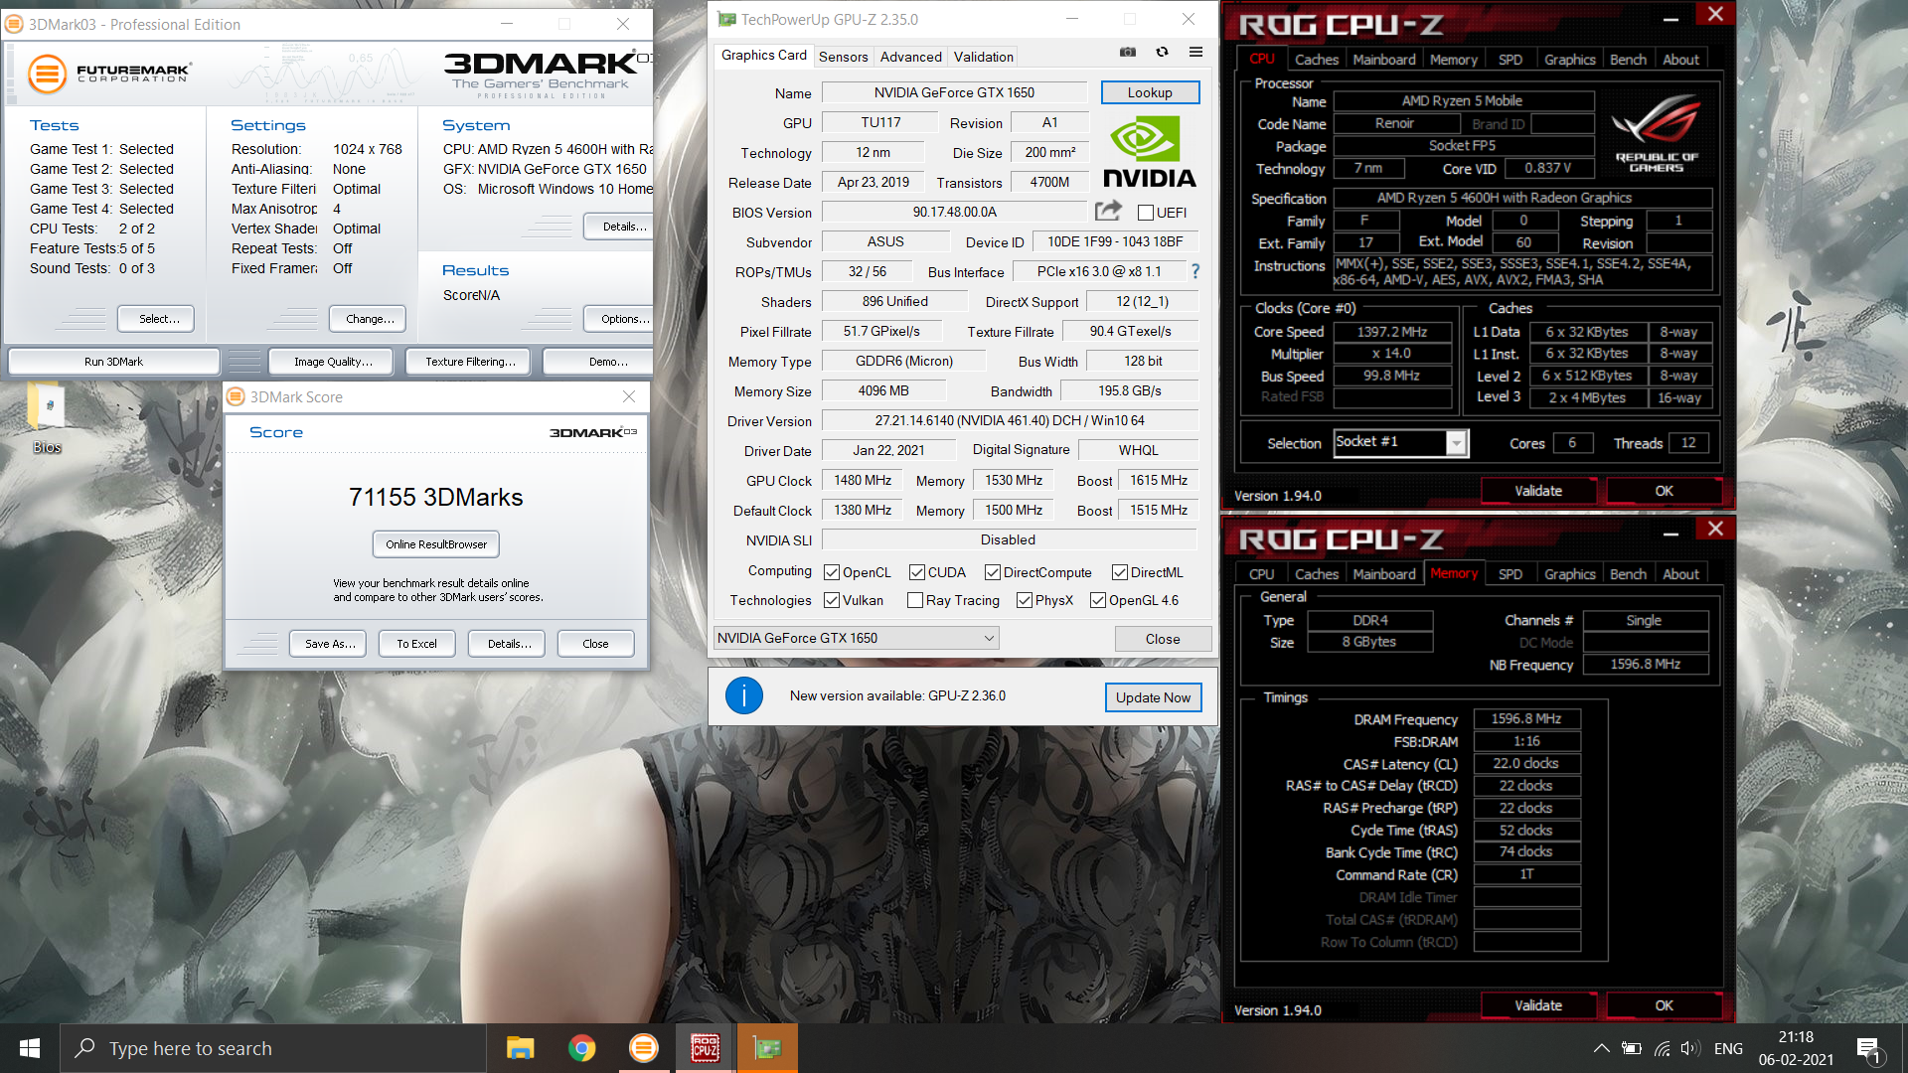This screenshot has height=1073, width=1908.
Task: Open the About tab in bottom CPU-Z
Action: point(1680,574)
